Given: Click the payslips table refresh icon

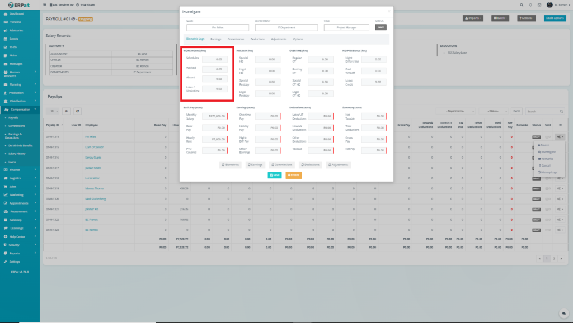Looking at the screenshot, I should coord(78,111).
